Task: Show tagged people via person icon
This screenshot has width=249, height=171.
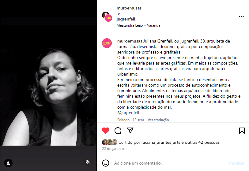Action: point(8,163)
